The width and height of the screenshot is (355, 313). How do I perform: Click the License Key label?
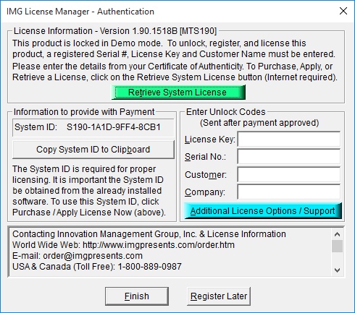(210, 140)
